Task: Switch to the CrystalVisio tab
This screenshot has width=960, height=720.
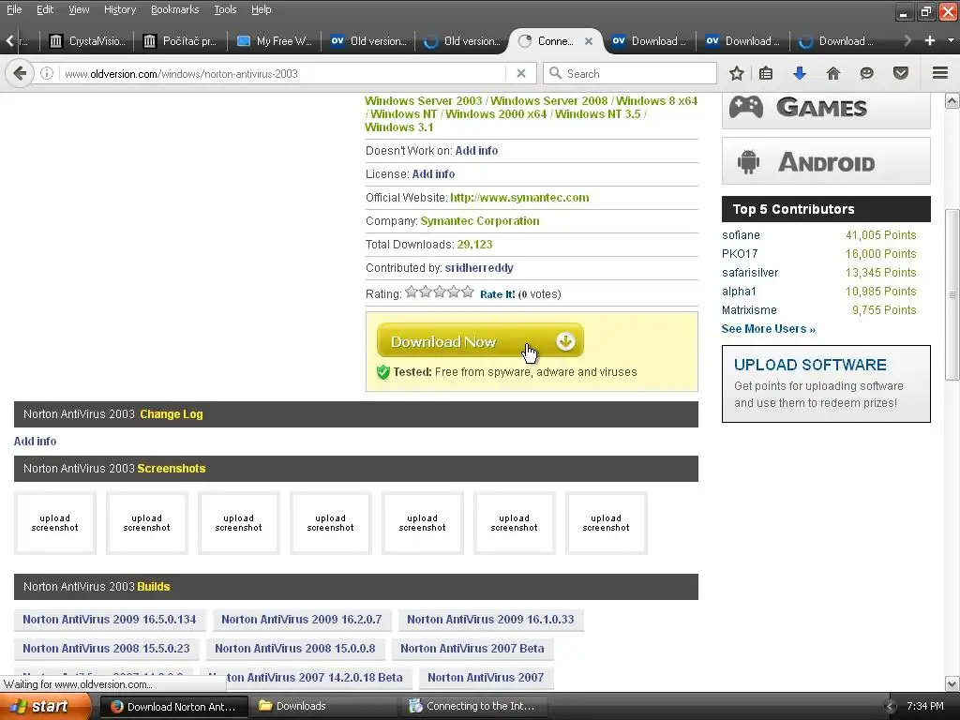Action: pyautogui.click(x=86, y=41)
